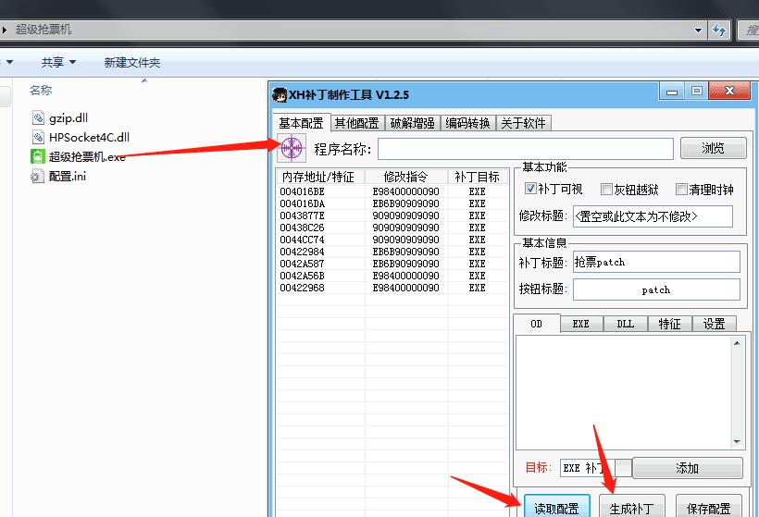Image resolution: width=759 pixels, height=517 pixels.
Task: Click the 生成补丁 button
Action: point(631,507)
